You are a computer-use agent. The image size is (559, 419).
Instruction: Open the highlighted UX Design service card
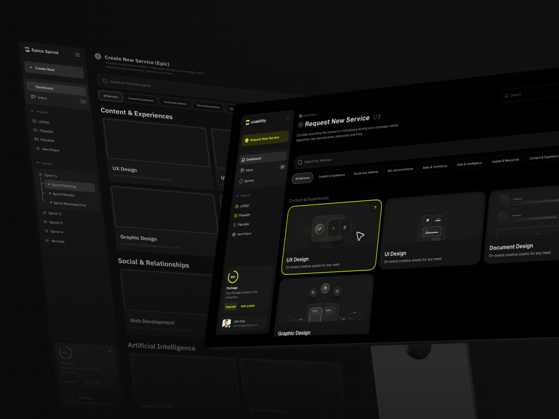(331, 237)
